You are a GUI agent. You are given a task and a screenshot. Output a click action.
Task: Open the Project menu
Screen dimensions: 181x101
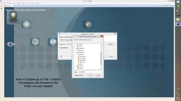19,3
